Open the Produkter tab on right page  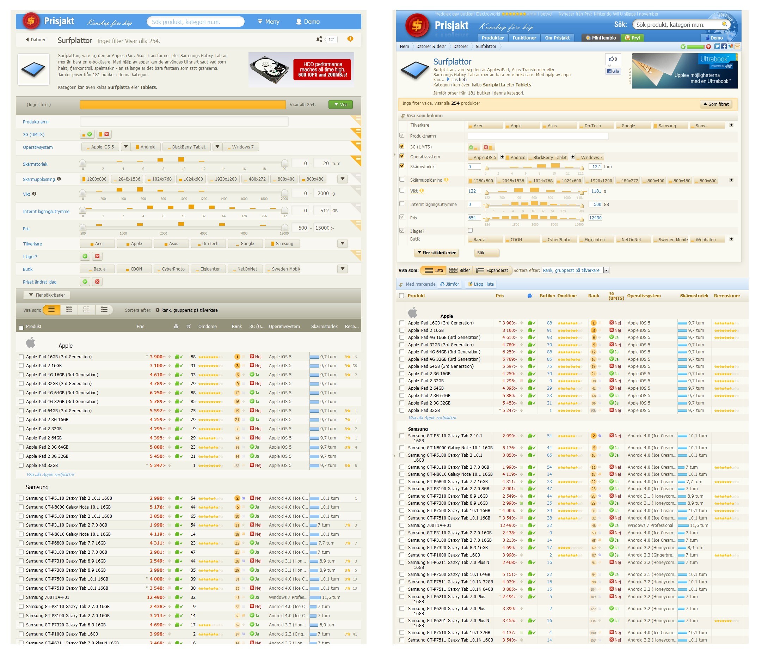point(492,37)
